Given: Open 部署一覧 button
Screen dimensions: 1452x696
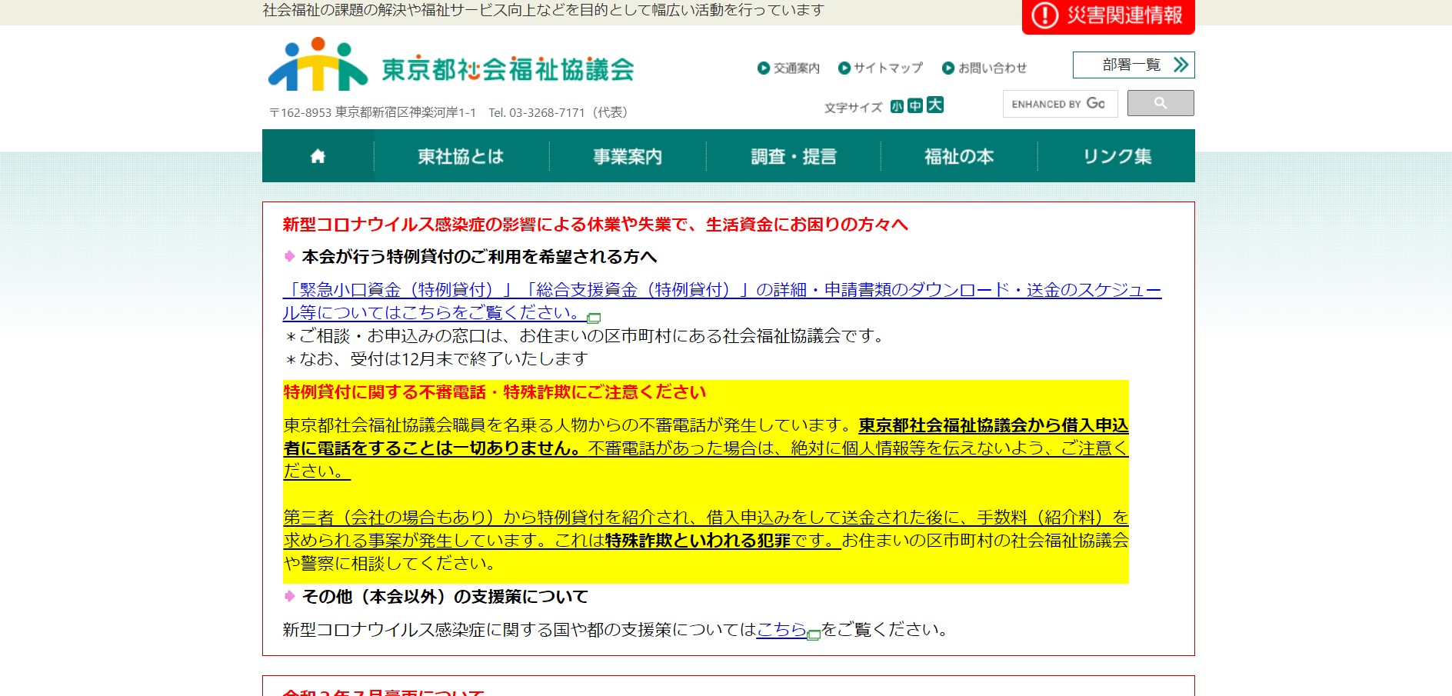Looking at the screenshot, I should click(x=1134, y=65).
